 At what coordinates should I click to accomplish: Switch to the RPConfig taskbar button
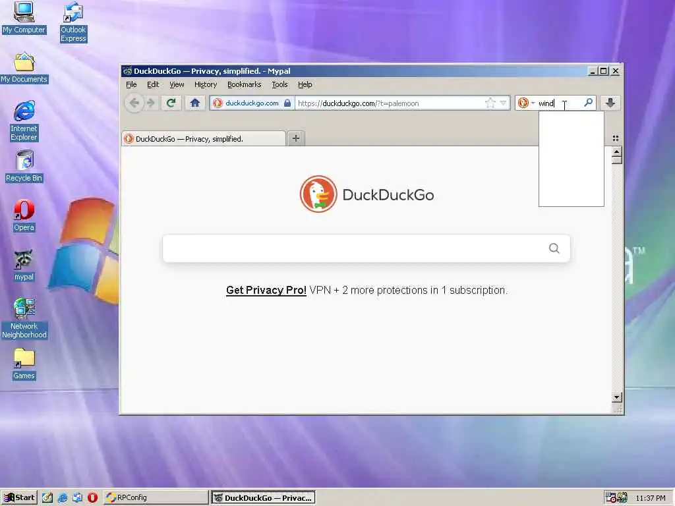(156, 498)
